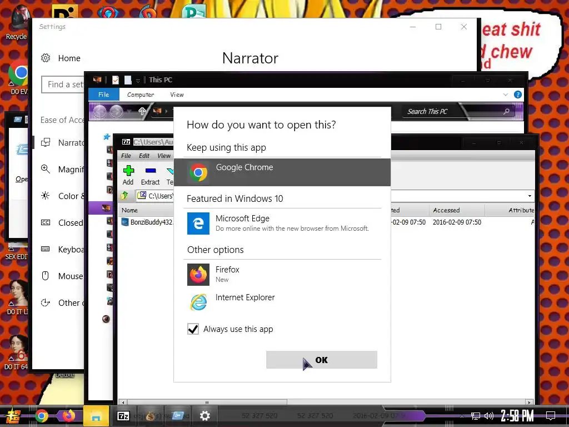Open Chrome from the taskbar

click(x=41, y=416)
